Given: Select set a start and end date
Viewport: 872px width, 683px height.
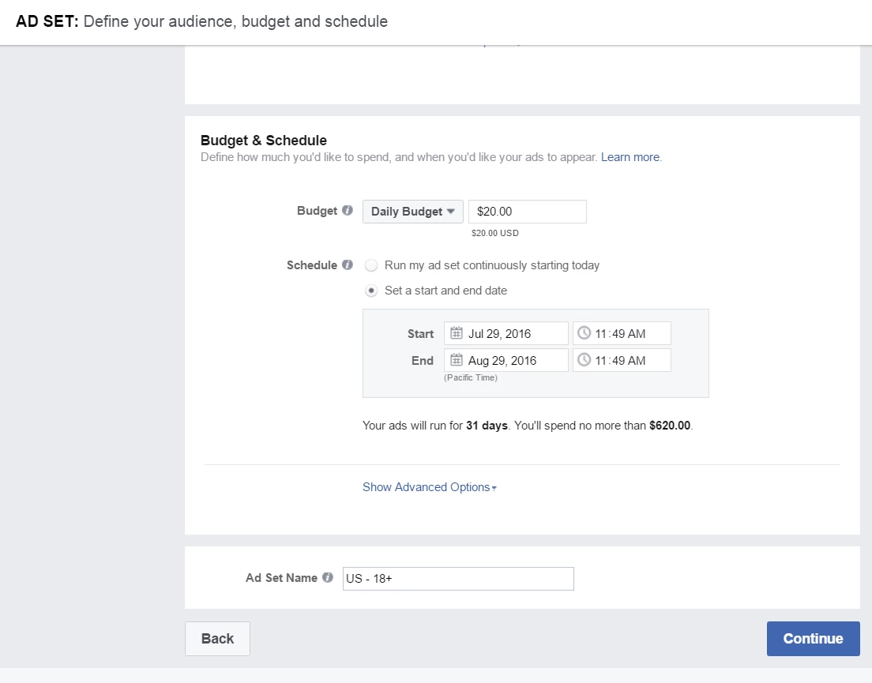Looking at the screenshot, I should click(371, 291).
